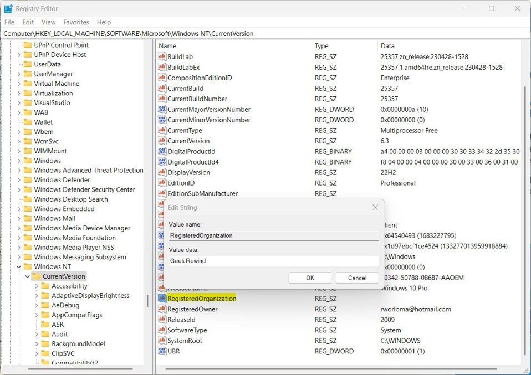Click the DigitalProductId binary value icon
This screenshot has height=375, width=531.
[162, 152]
